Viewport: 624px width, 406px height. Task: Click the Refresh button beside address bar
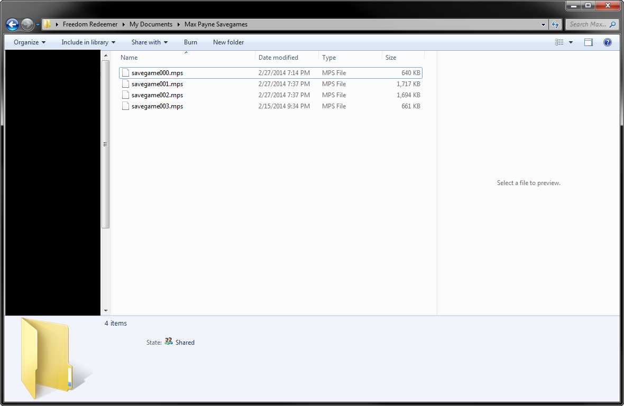[555, 24]
